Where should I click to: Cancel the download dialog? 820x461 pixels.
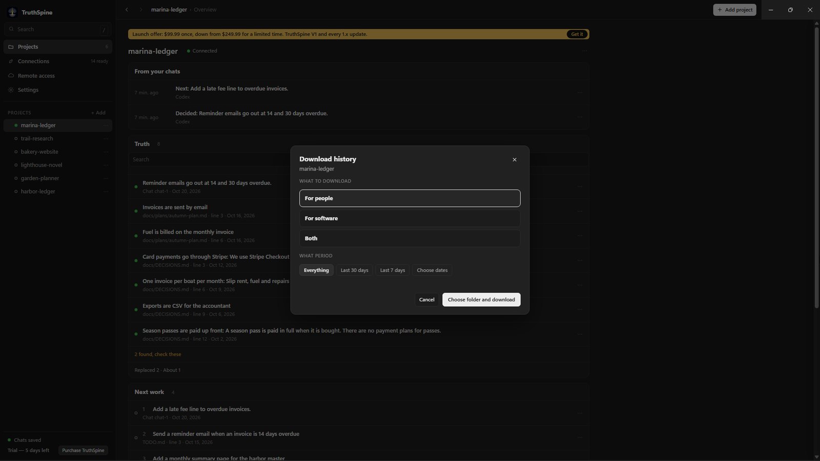click(426, 300)
